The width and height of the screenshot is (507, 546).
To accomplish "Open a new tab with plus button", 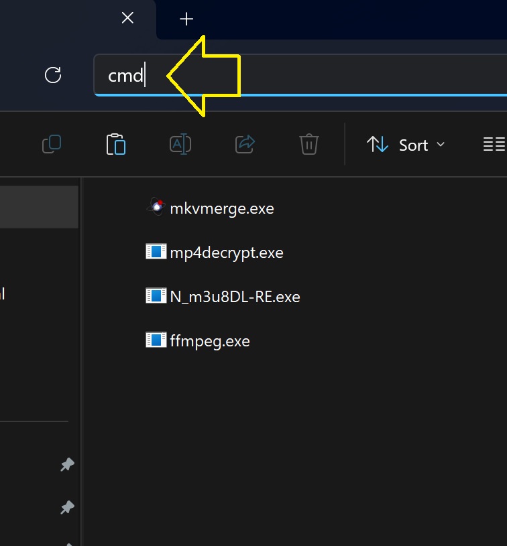I will (x=186, y=19).
